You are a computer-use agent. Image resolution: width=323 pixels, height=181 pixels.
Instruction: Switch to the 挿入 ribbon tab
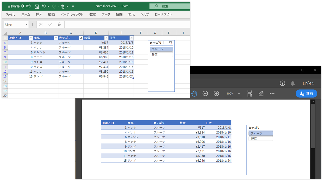39,14
